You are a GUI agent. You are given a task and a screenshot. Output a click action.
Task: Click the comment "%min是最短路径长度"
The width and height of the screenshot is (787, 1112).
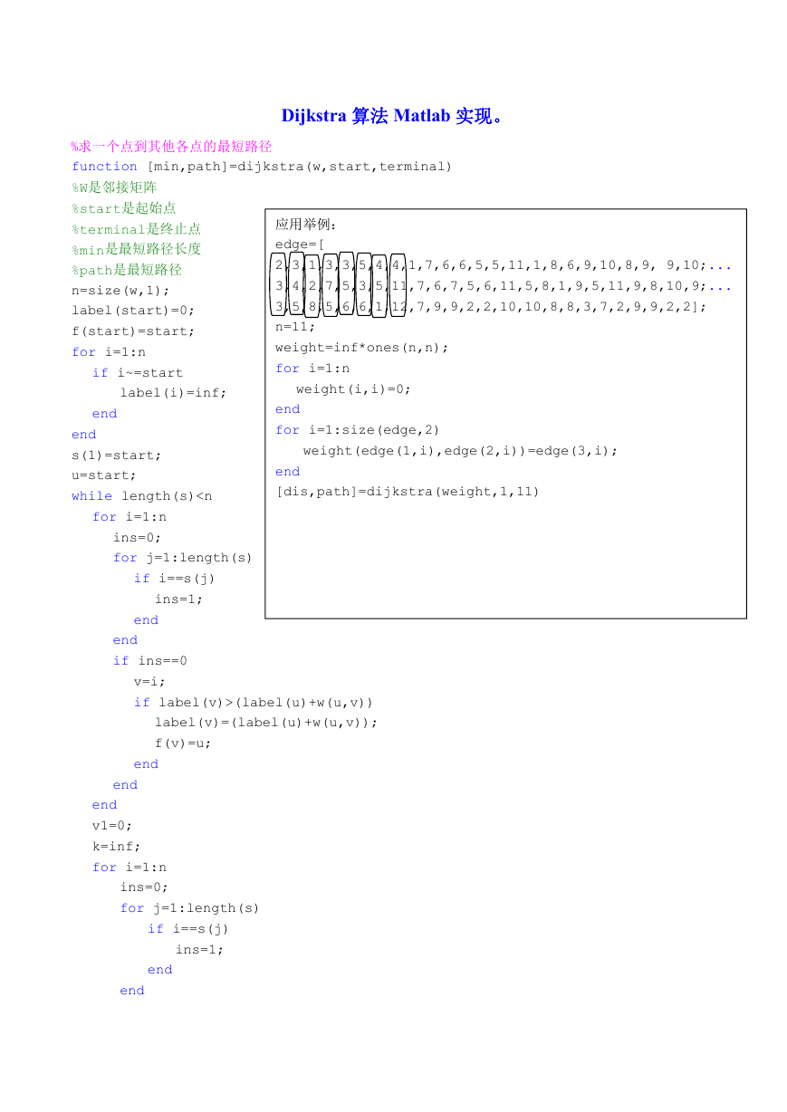click(136, 249)
